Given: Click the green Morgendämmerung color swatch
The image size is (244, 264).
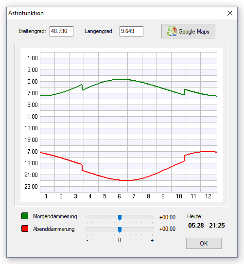Looking at the screenshot, I should click(25, 216).
